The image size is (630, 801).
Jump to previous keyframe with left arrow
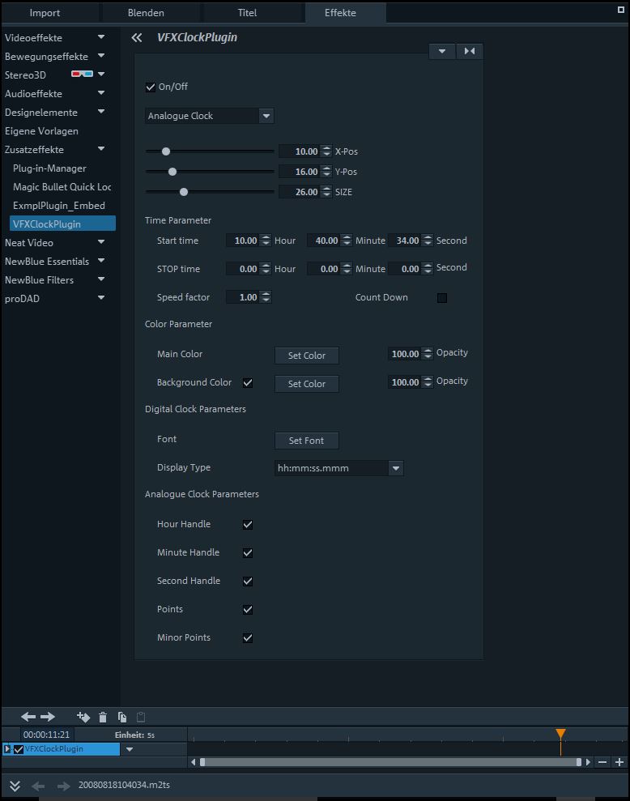point(28,717)
